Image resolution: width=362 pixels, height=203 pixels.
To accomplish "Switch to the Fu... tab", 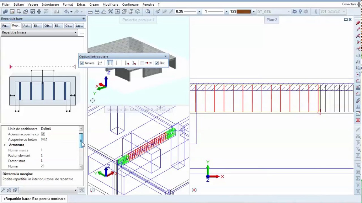I will (5, 26).
